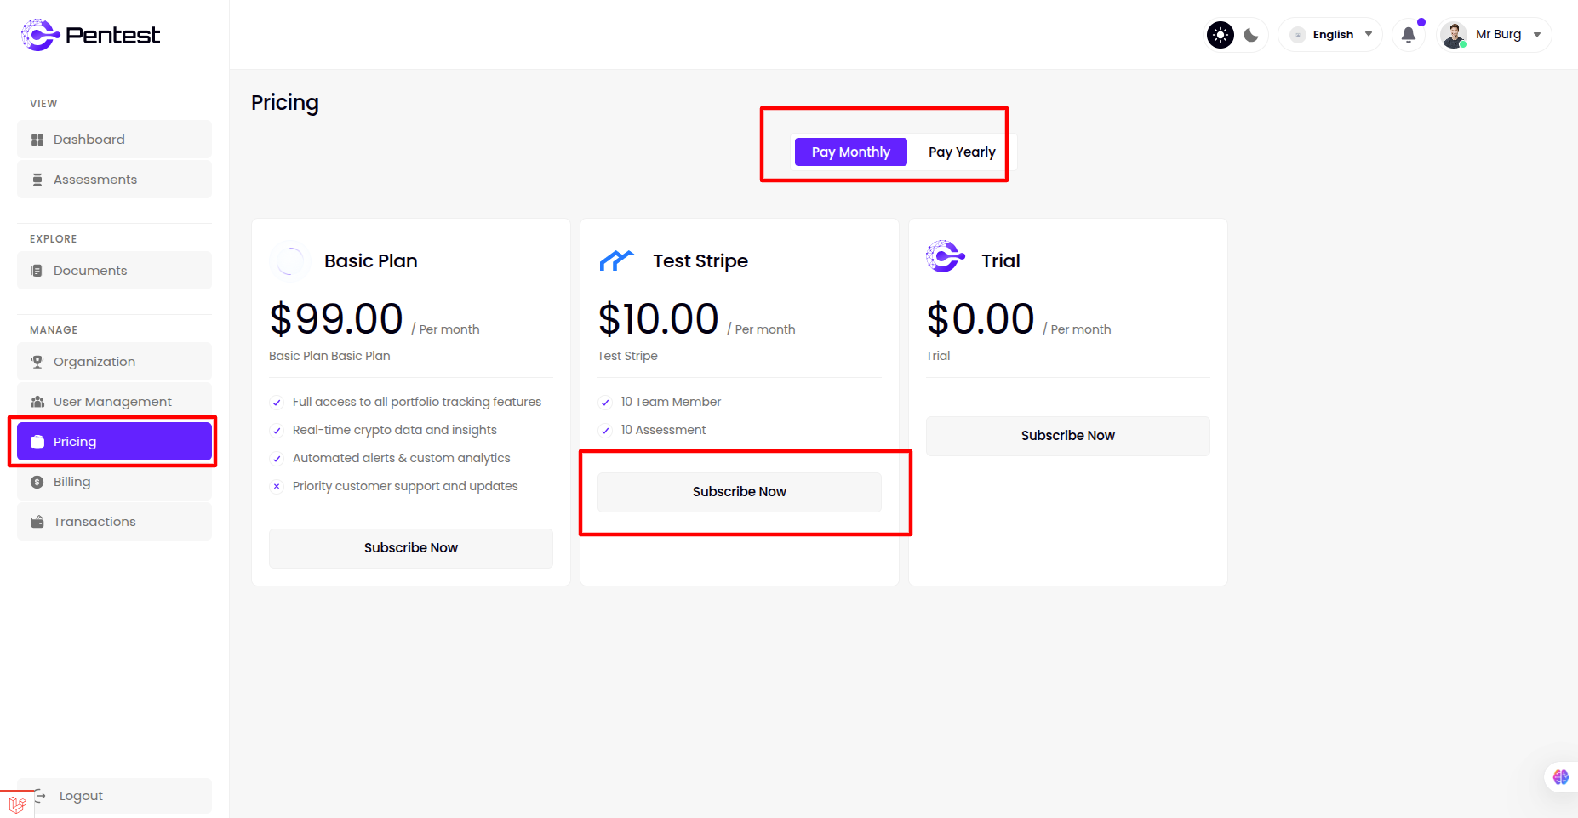Click Mr Burg avatar picture
This screenshot has width=1578, height=818.
(1454, 35)
